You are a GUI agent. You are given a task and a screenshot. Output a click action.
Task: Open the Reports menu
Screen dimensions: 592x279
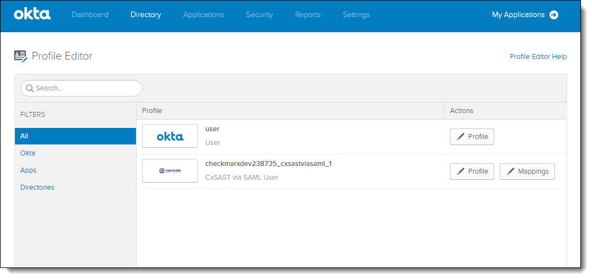(x=308, y=15)
